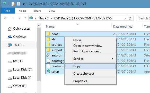Click the window setup icon in the title bar
Image resolution: width=150 pixels, height=93 pixels.
(x=4, y=3)
